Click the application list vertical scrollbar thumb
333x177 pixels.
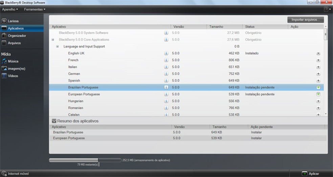click(x=326, y=34)
